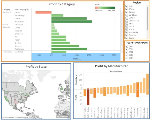Viewport: 151px width, 120px height.
Task: Select pink Texas on the map
Action: (x=16, y=102)
